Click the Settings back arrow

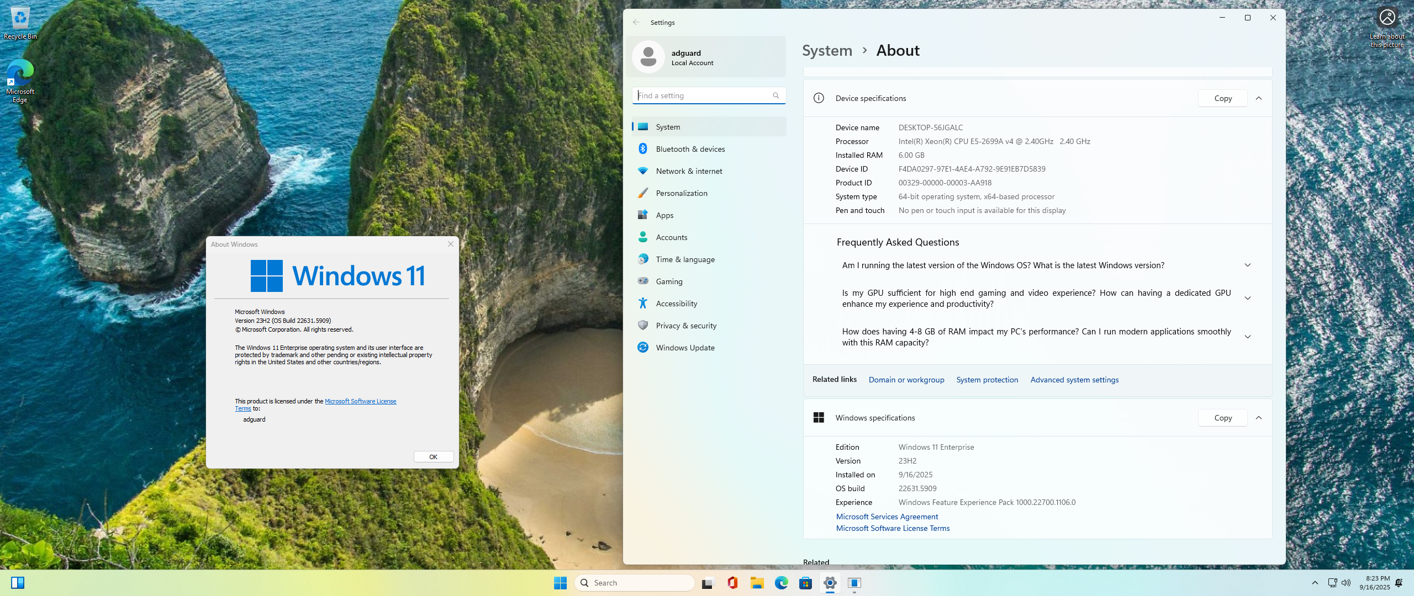click(636, 22)
